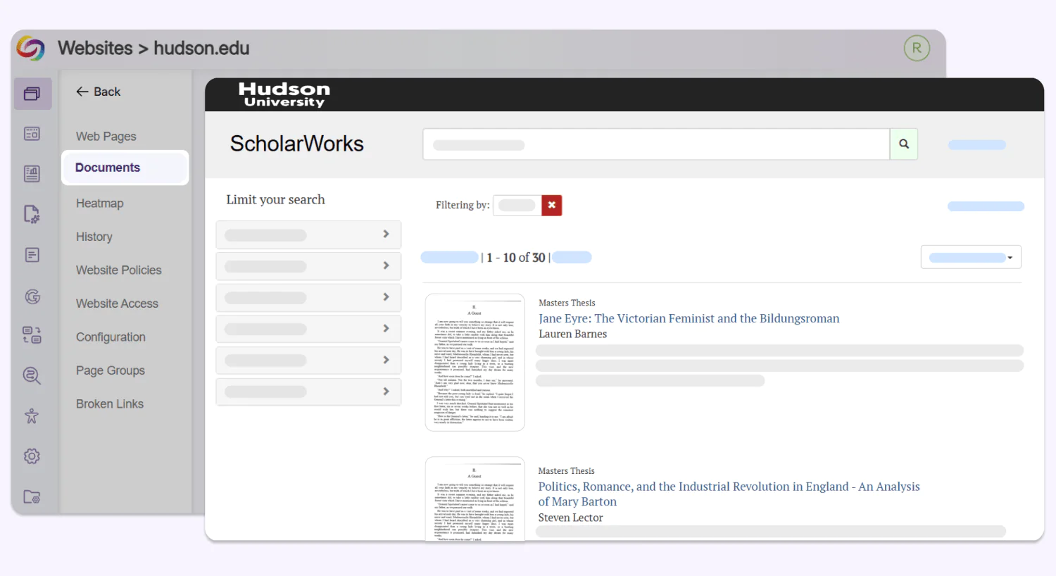Image resolution: width=1056 pixels, height=576 pixels.
Task: Open the sort dropdown above results
Action: pyautogui.click(x=971, y=257)
